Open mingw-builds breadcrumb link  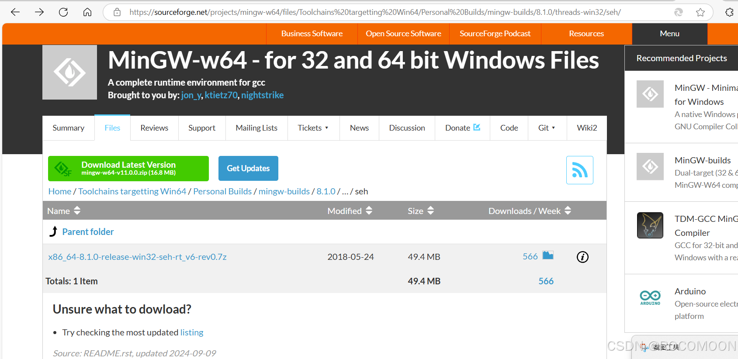click(284, 191)
